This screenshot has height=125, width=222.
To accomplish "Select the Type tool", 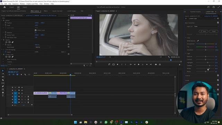I will (x=3, y=96).
